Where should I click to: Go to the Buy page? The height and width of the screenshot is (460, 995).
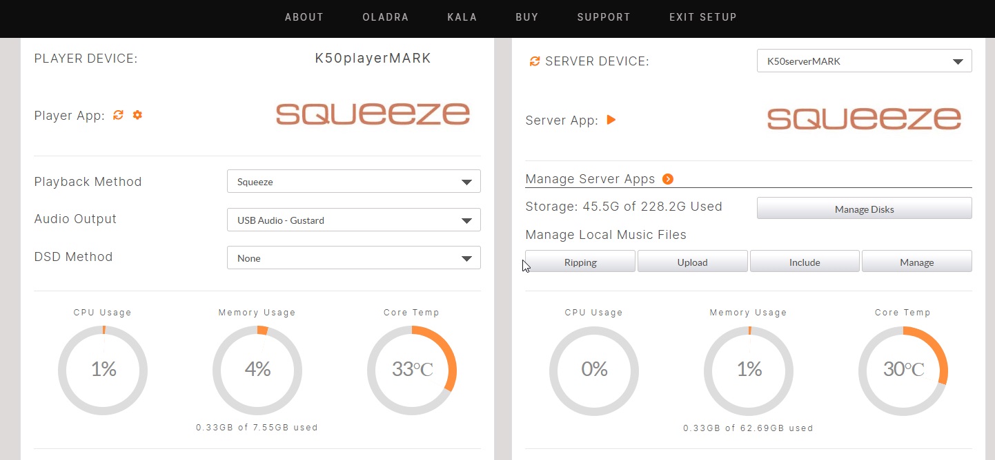point(527,17)
